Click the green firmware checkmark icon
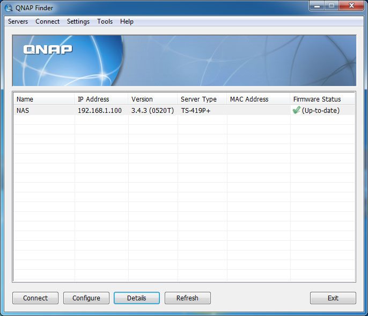 pos(297,110)
